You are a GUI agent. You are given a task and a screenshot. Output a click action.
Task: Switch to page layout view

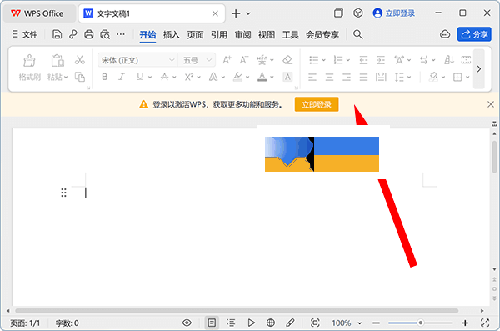pyautogui.click(x=212, y=323)
